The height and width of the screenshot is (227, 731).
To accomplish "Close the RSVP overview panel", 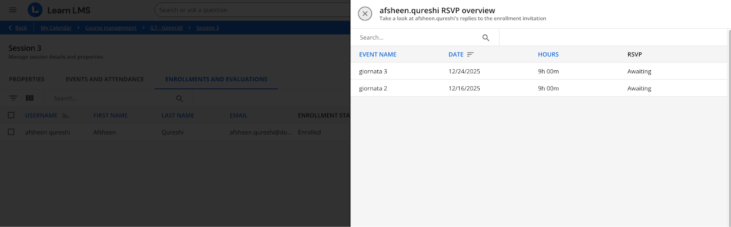I will [x=365, y=14].
